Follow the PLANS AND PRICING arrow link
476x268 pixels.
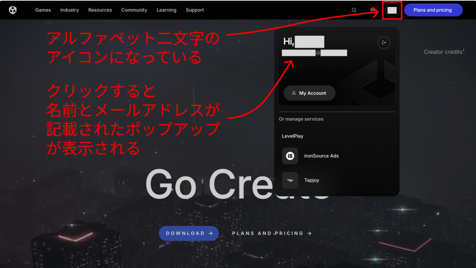pos(272,233)
